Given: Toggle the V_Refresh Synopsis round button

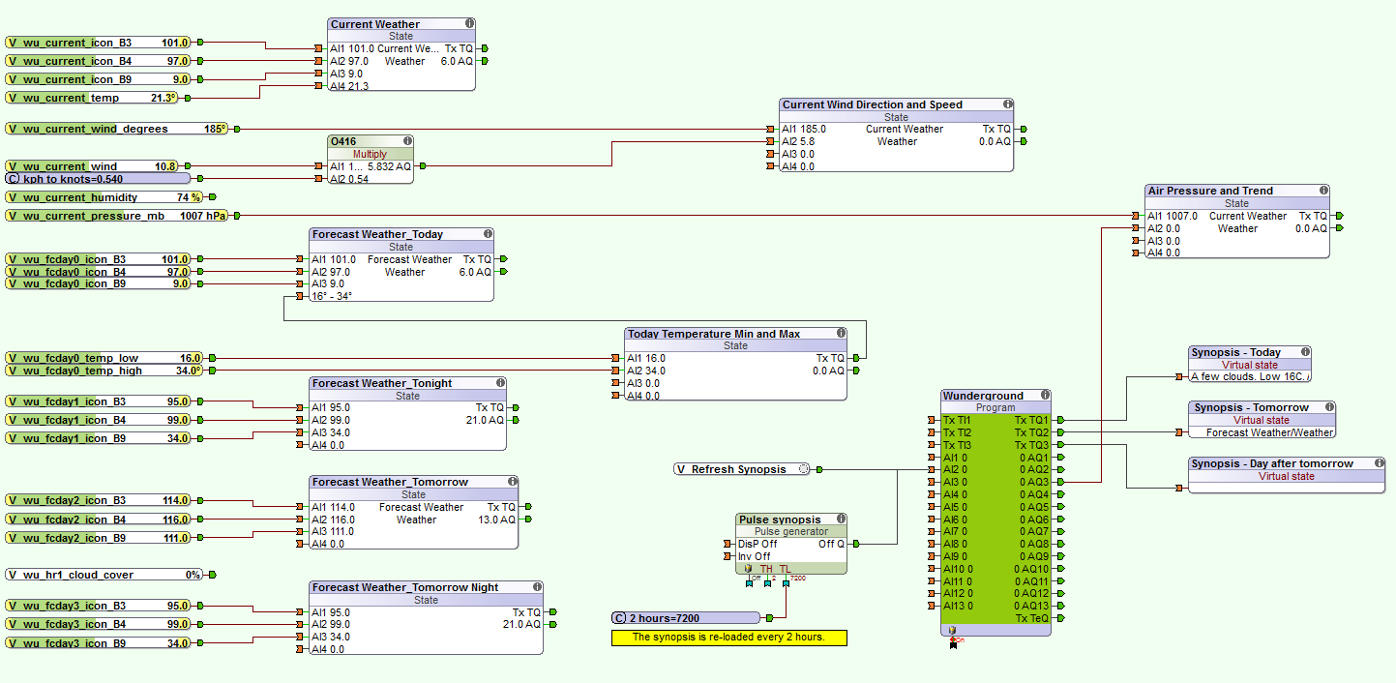Looking at the screenshot, I should click(803, 469).
